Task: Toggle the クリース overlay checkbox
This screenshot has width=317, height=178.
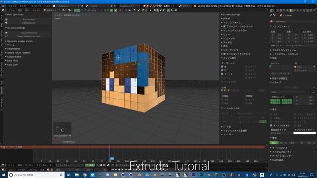Action: pos(222,74)
